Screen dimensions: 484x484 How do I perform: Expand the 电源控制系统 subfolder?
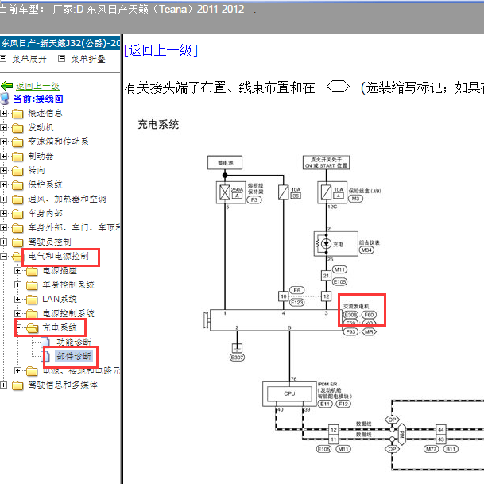18,313
